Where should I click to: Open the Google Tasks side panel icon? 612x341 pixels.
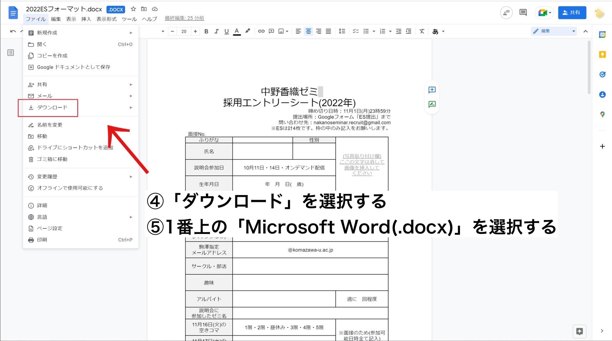point(602,75)
